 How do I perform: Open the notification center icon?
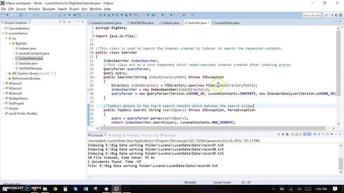tap(335, 189)
